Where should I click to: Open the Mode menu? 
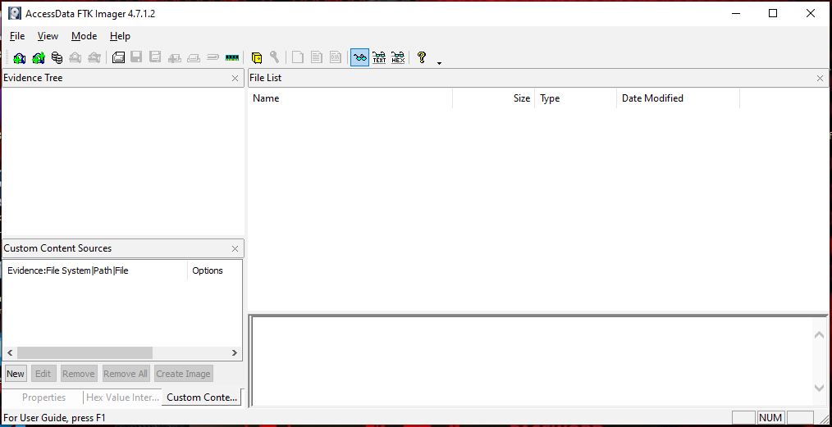click(x=84, y=36)
